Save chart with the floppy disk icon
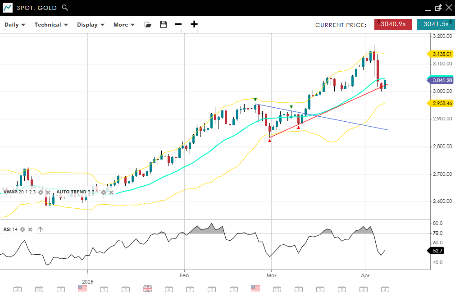 point(163,24)
